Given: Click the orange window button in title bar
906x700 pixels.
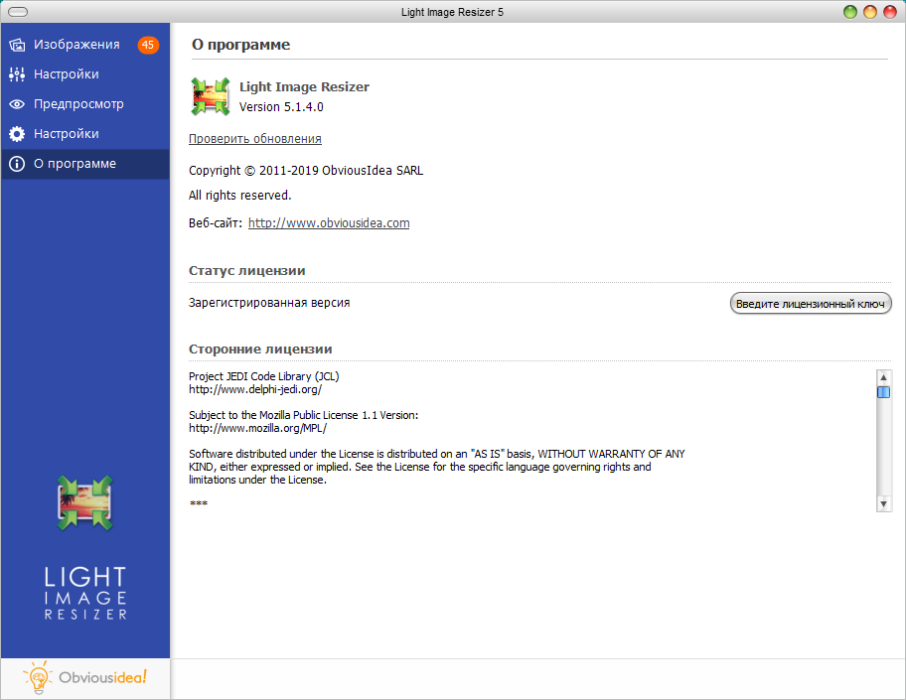Looking at the screenshot, I should pyautogui.click(x=869, y=12).
